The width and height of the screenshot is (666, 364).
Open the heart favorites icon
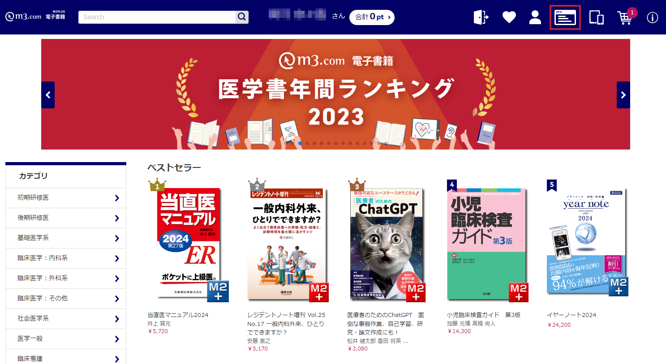[x=509, y=17]
